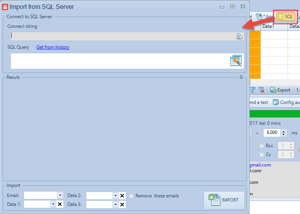Toggle the Cc checkbox
Viewport: 300px width, 214px height.
pyautogui.click(x=261, y=154)
